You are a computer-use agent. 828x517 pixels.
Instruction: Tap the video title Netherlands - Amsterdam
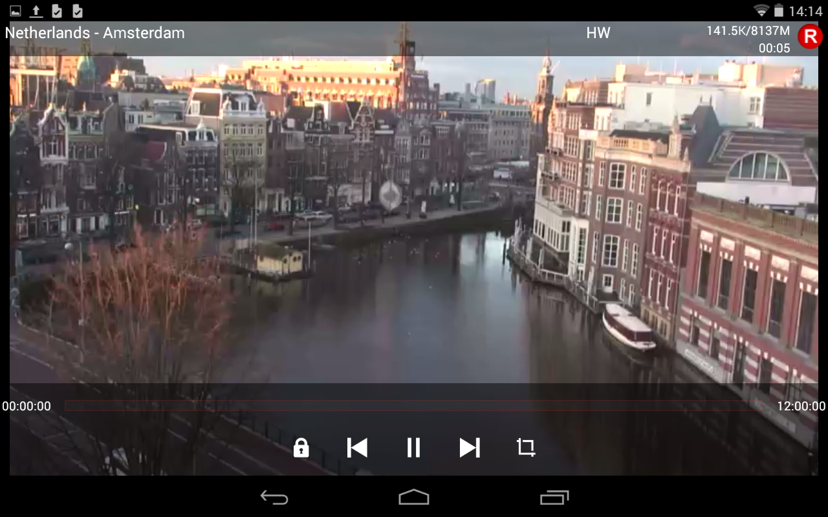(x=94, y=33)
